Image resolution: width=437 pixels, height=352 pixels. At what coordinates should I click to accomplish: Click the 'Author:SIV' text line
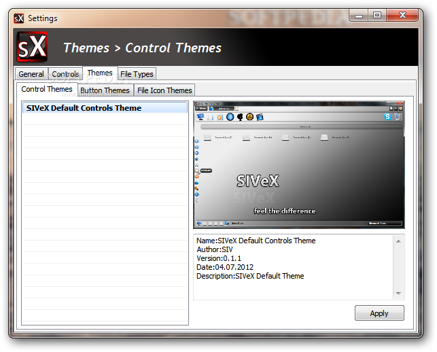click(215, 249)
